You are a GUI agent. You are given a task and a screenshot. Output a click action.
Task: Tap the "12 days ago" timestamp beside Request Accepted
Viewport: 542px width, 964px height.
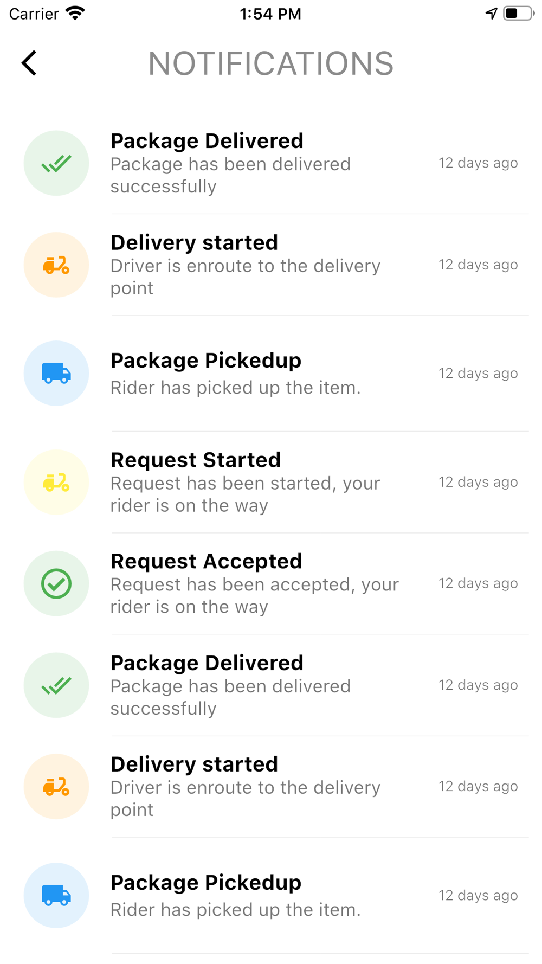click(478, 583)
